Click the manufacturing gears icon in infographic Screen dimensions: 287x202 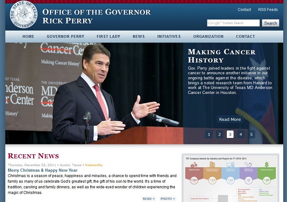pos(194,165)
